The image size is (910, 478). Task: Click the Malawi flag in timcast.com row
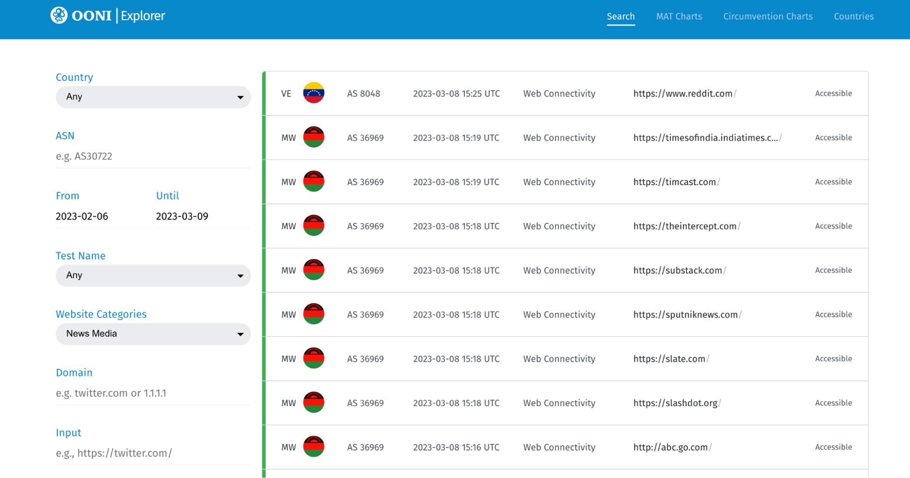pyautogui.click(x=314, y=182)
